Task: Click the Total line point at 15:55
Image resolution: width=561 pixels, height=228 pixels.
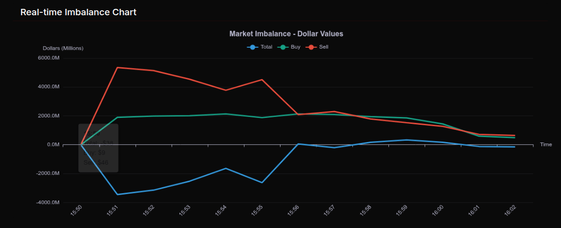Action: [x=262, y=183]
